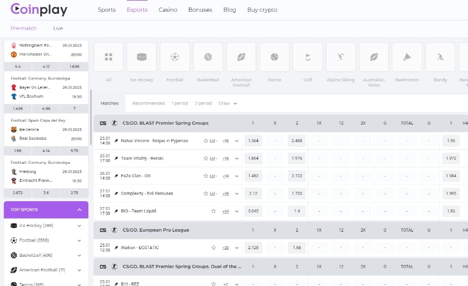This screenshot has height=286, width=468.
Task: Click the American Football icon in Top Sports
Action: 13,270
